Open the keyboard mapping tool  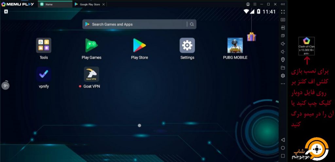pyautogui.click(x=283, y=20)
